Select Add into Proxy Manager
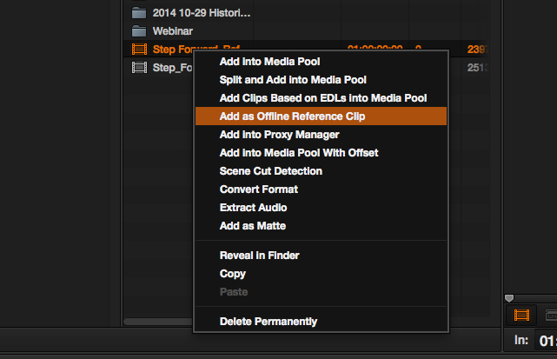The image size is (557, 359). [x=279, y=135]
